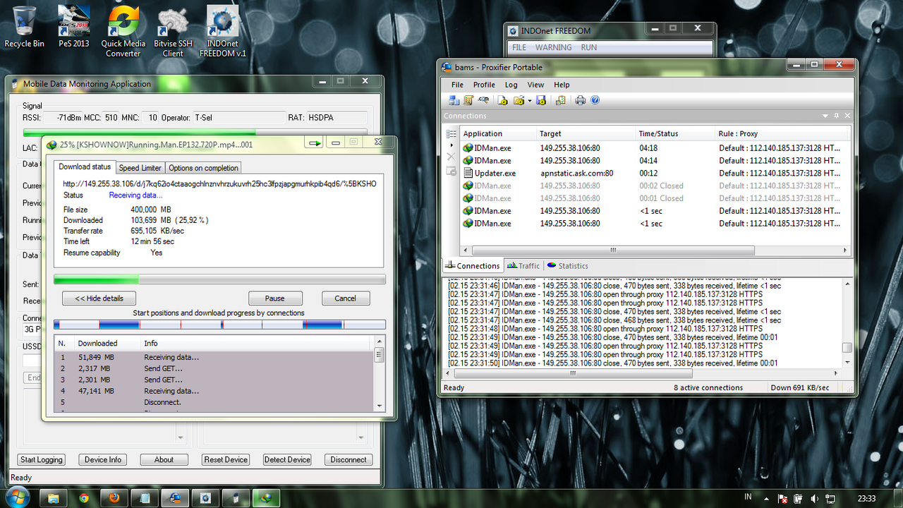Switch to the Statistics tab in Proxifier
This screenshot has width=903, height=508.
tap(567, 266)
